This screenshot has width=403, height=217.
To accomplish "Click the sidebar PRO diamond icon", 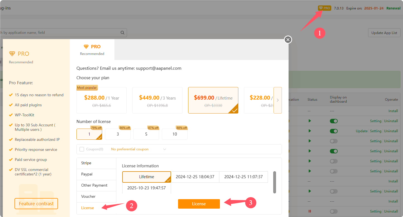I will click(12, 54).
